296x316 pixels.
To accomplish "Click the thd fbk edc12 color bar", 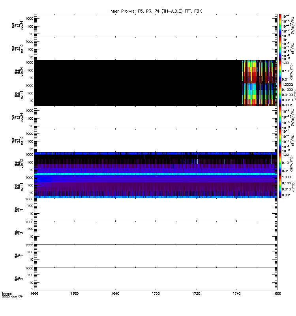I will point(280,164).
